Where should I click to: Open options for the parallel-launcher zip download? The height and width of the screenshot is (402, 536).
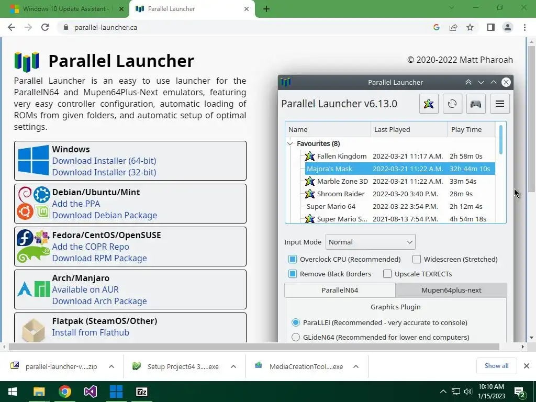pos(111,366)
